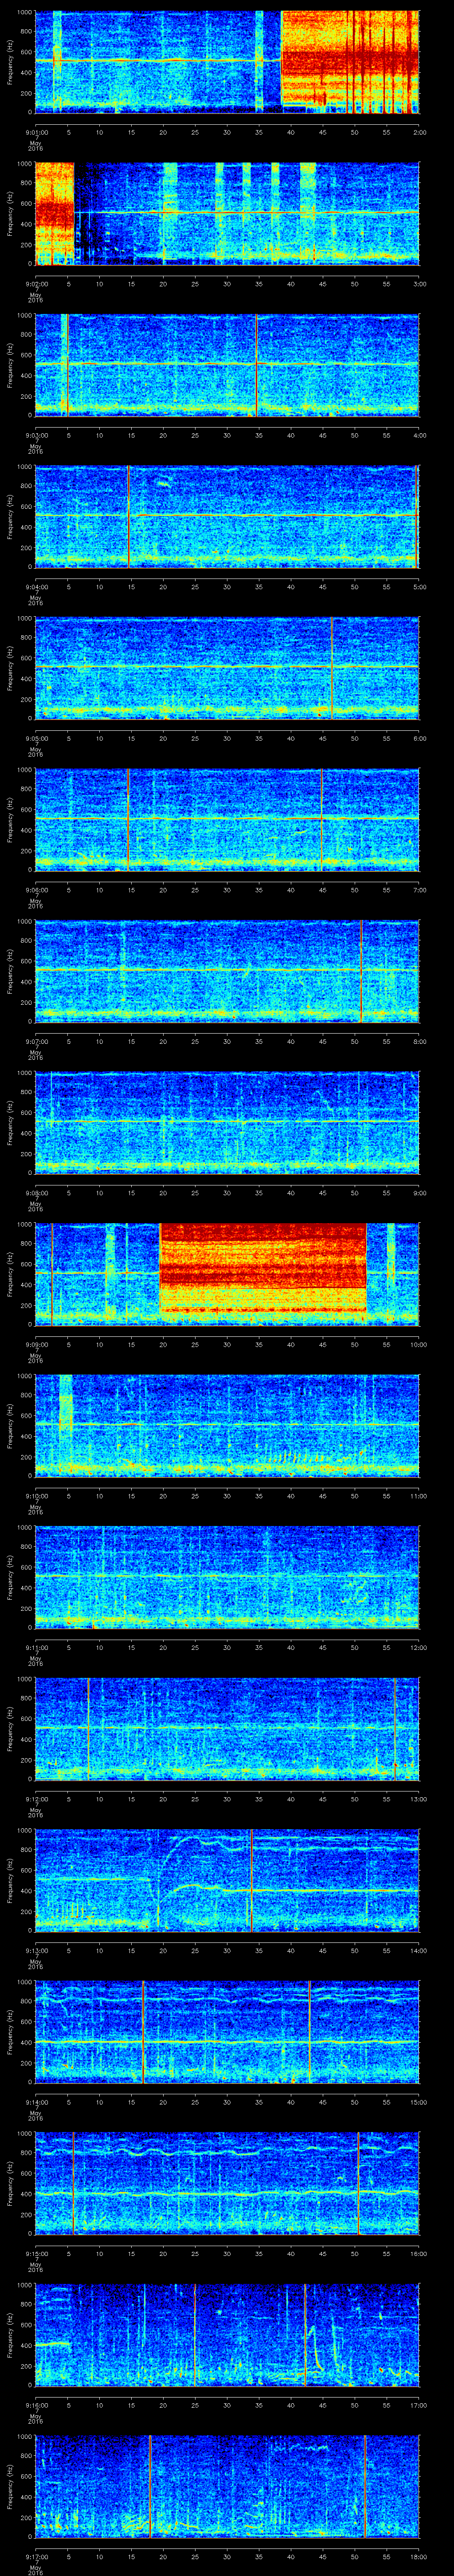
Task: Select the large red noise block in the 9:09:00 spectrogram
Action: coord(263,1268)
